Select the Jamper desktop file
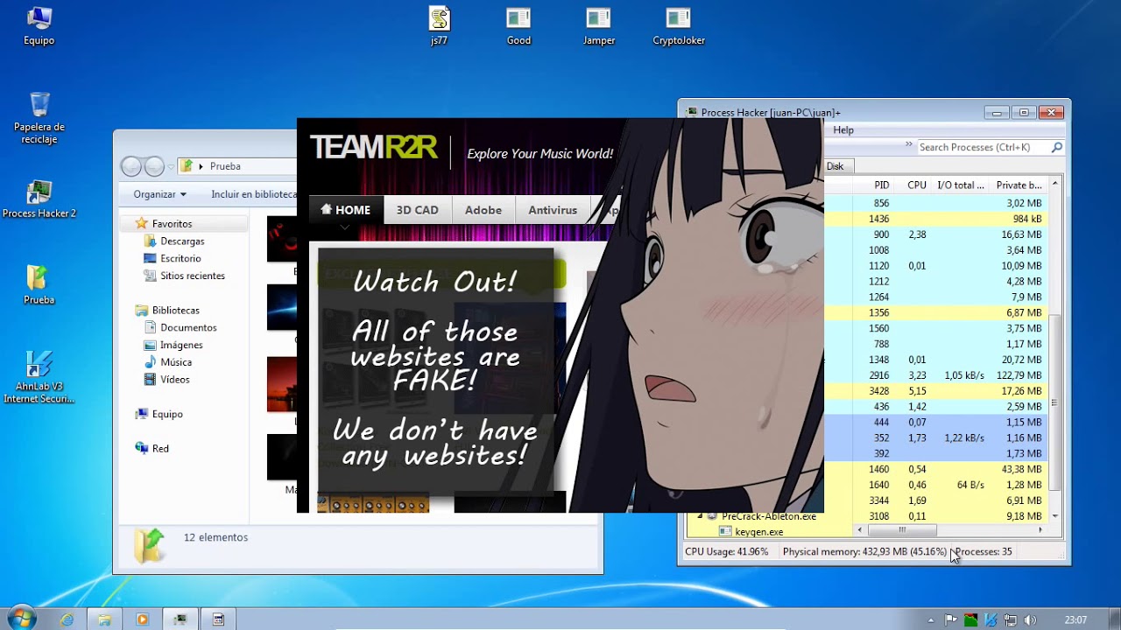 599,25
